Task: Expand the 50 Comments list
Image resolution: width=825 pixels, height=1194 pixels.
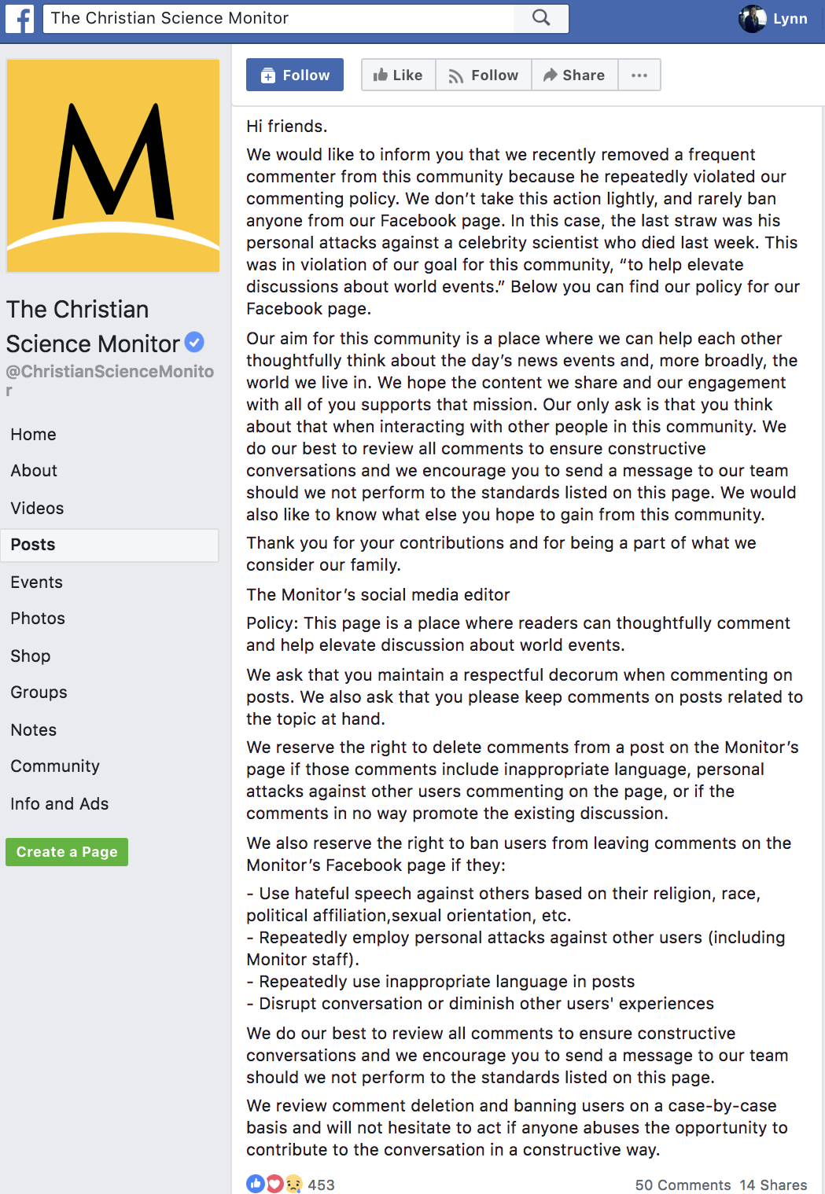Action: click(x=683, y=1185)
